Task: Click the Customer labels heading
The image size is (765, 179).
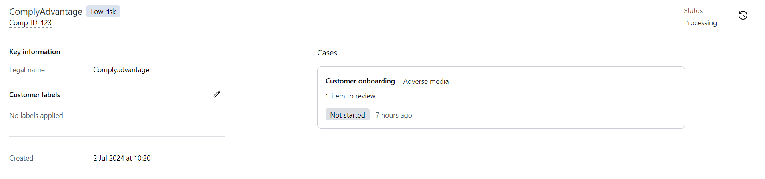Action: click(35, 95)
